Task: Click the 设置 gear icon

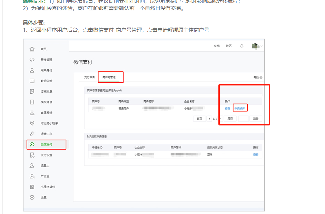Action: pyautogui.click(x=32, y=197)
